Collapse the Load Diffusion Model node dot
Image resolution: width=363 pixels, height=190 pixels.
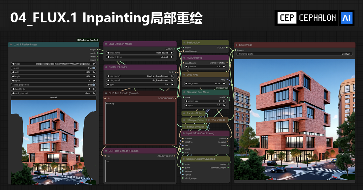[x=106, y=44]
